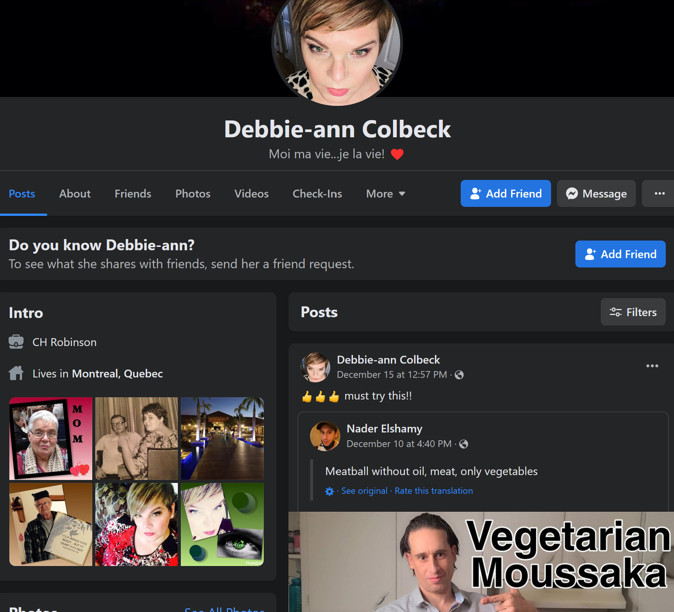The height and width of the screenshot is (612, 674).
Task: Click See original link
Action: 364,491
